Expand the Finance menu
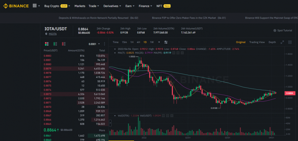This screenshot has width=298, height=141. [145, 6]
